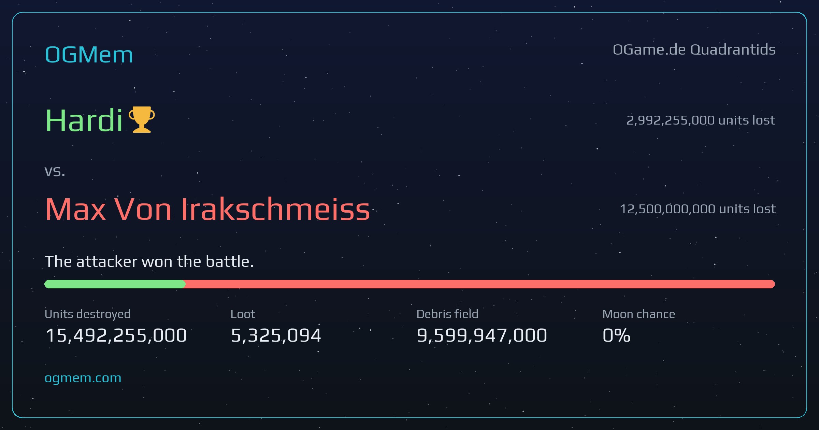Click the gold trophy icon beside Hardi

point(142,119)
